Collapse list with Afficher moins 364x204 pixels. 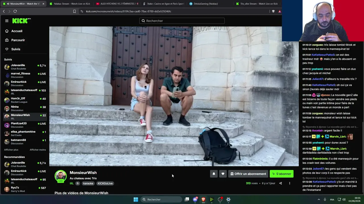coord(38,150)
